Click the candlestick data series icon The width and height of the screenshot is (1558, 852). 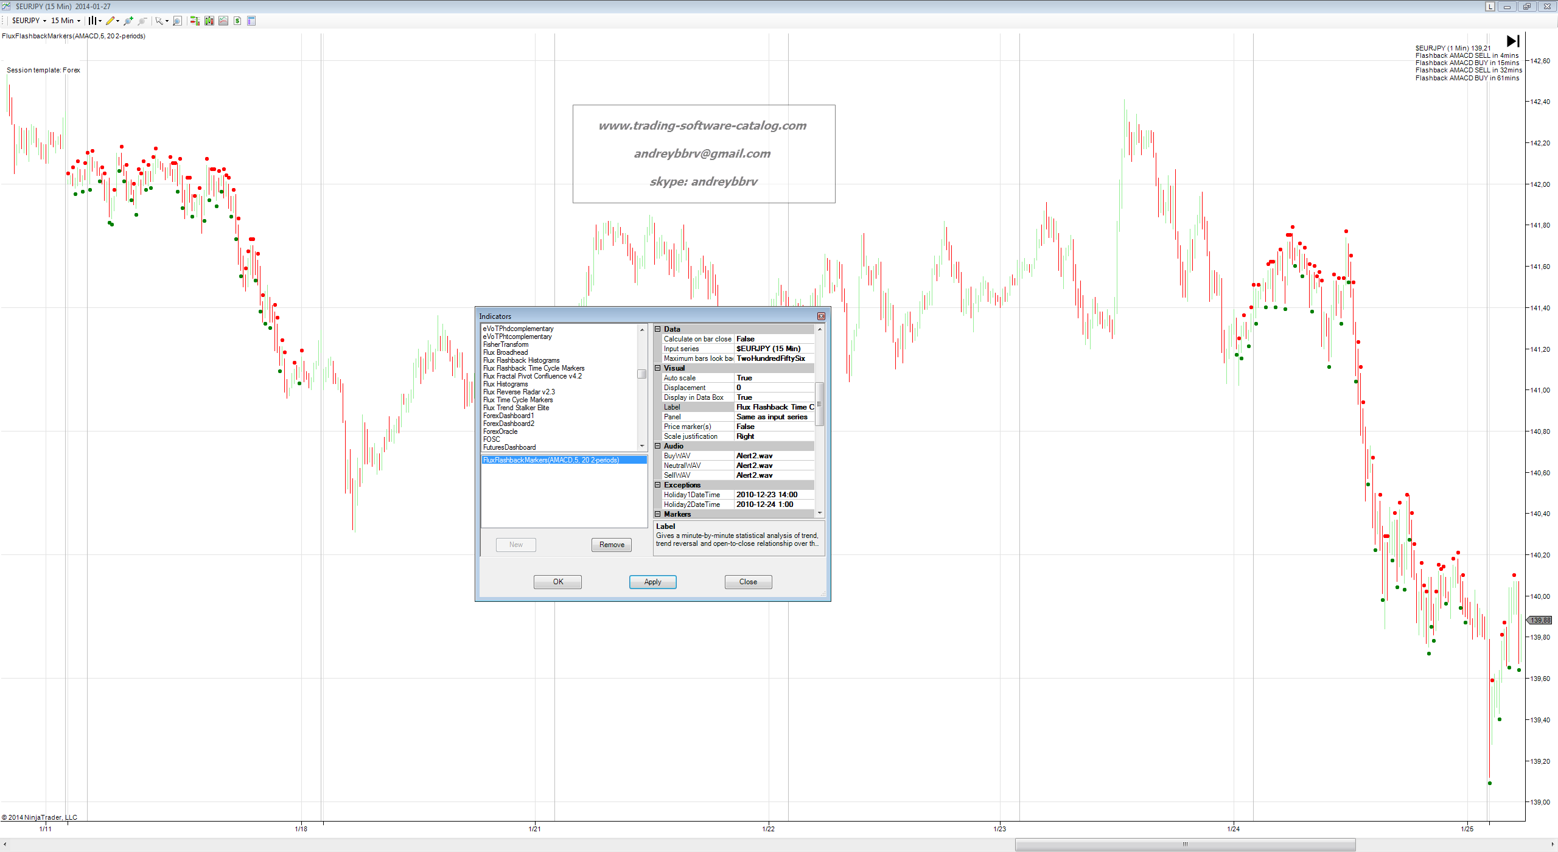click(x=209, y=21)
